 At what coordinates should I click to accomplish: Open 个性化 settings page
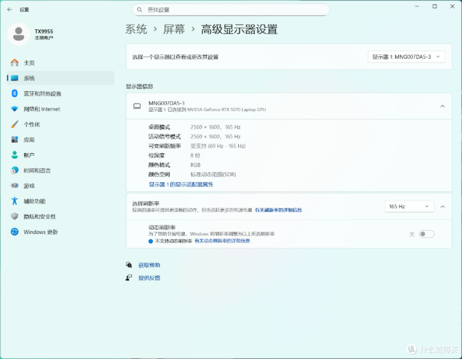click(60, 125)
